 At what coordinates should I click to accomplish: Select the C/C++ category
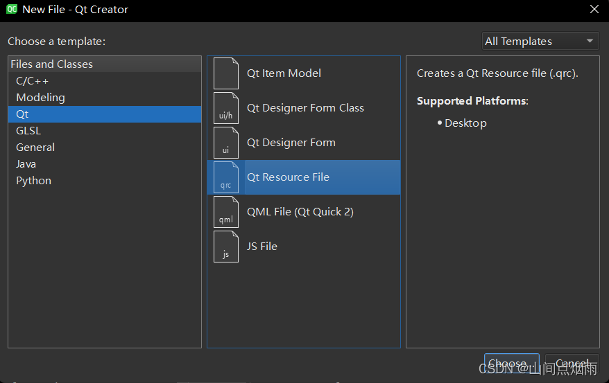[x=105, y=81]
